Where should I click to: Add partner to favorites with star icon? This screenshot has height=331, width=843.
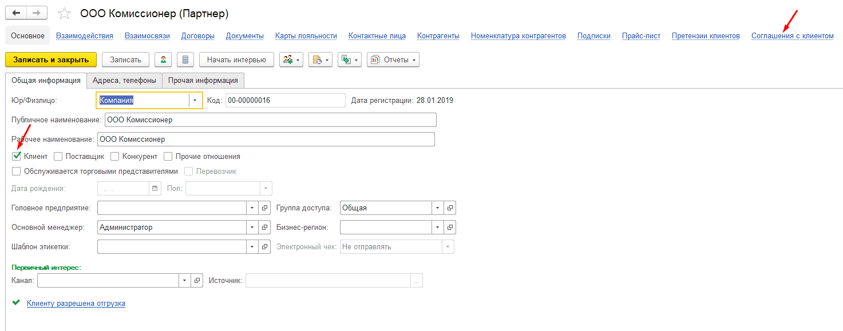pyautogui.click(x=64, y=14)
